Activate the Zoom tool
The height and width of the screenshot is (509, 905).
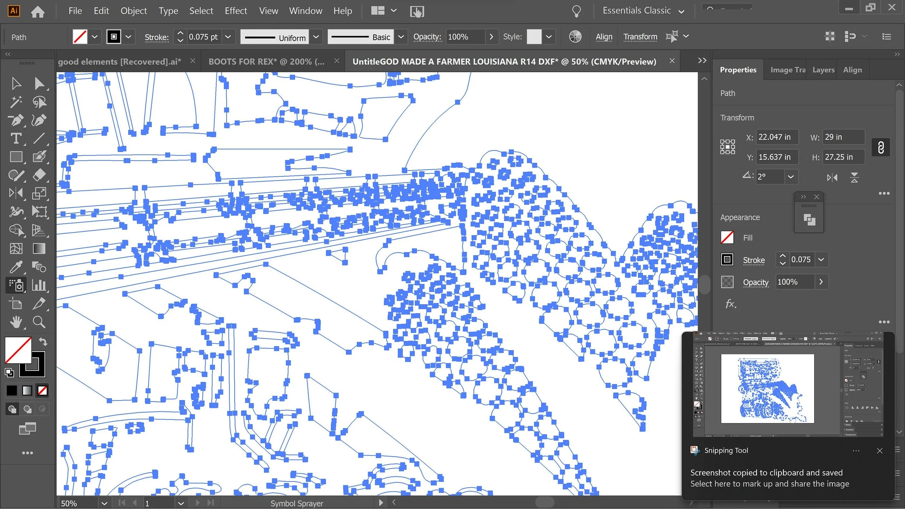click(39, 322)
